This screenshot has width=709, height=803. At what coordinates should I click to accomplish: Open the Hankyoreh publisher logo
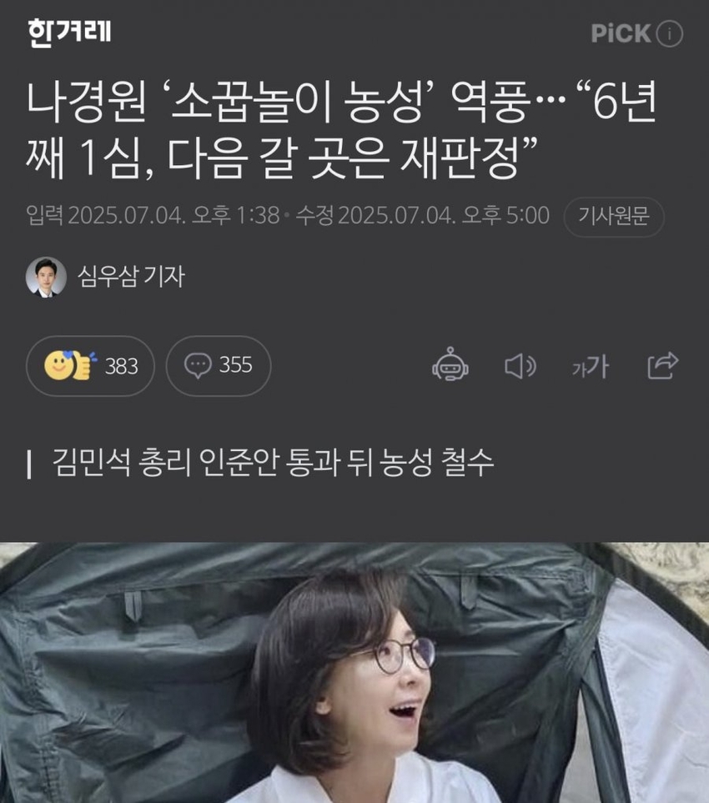tap(69, 33)
